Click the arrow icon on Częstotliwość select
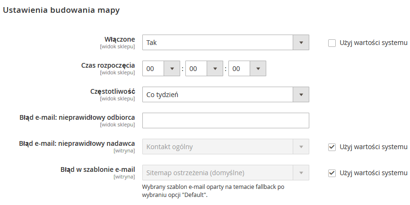The height and width of the screenshot is (205, 410). [x=301, y=95]
